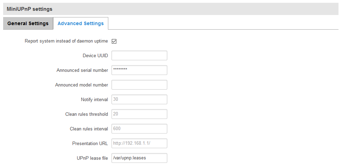The height and width of the screenshot is (166, 342).
Task: Click the UPnP lease file path field
Action: coord(139,158)
